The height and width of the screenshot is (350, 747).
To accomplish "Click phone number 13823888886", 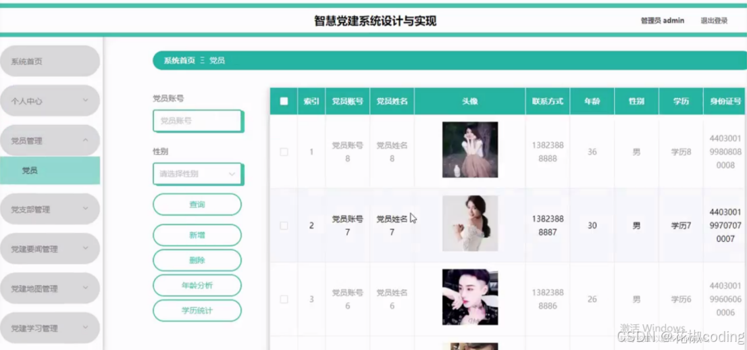I will [547, 299].
